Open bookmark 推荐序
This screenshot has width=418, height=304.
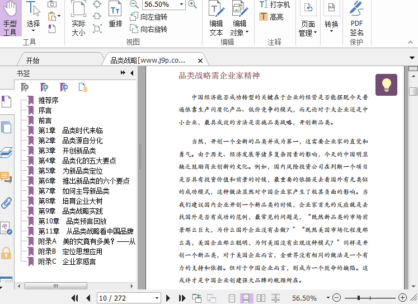tap(48, 101)
